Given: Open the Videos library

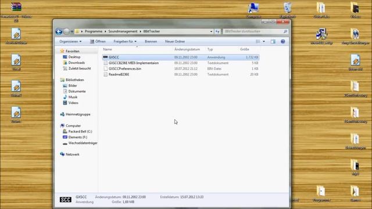Looking at the screenshot, I should click(x=73, y=103).
